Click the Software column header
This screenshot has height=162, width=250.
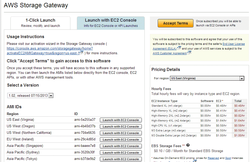(x=207, y=101)
